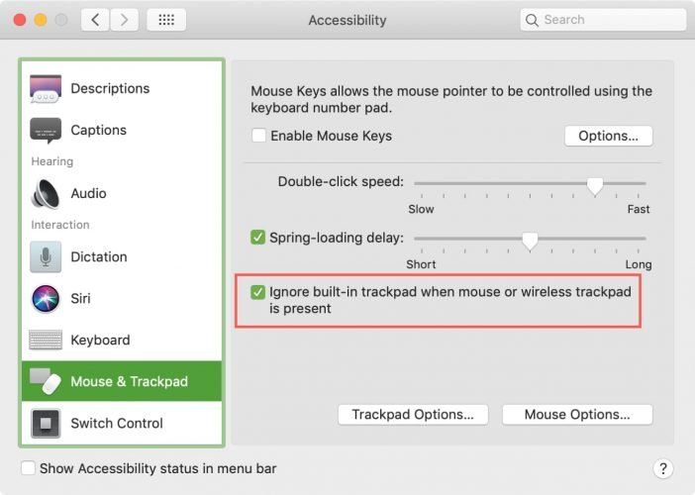Select Mouse & Trackpad in the sidebar
The image size is (695, 495).
tap(122, 381)
